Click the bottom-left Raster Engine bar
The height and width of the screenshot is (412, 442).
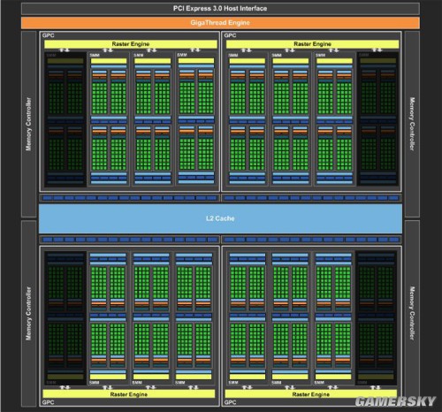(129, 394)
